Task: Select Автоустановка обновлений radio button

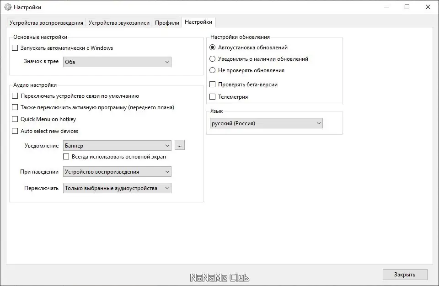Action: pos(213,48)
